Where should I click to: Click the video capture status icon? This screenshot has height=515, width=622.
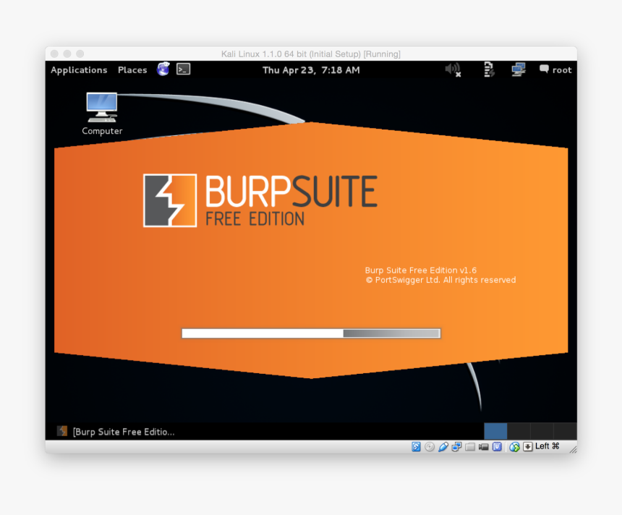pos(483,447)
